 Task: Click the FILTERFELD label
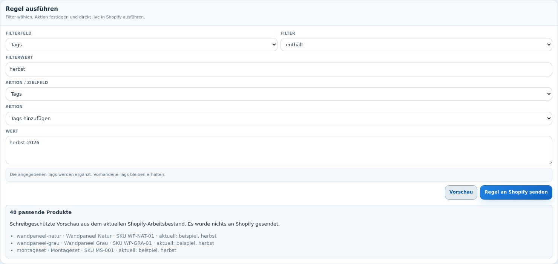pos(18,33)
